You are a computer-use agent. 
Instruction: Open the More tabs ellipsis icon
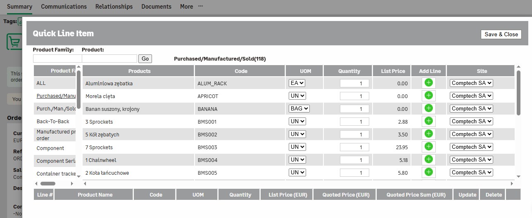click(201, 6)
